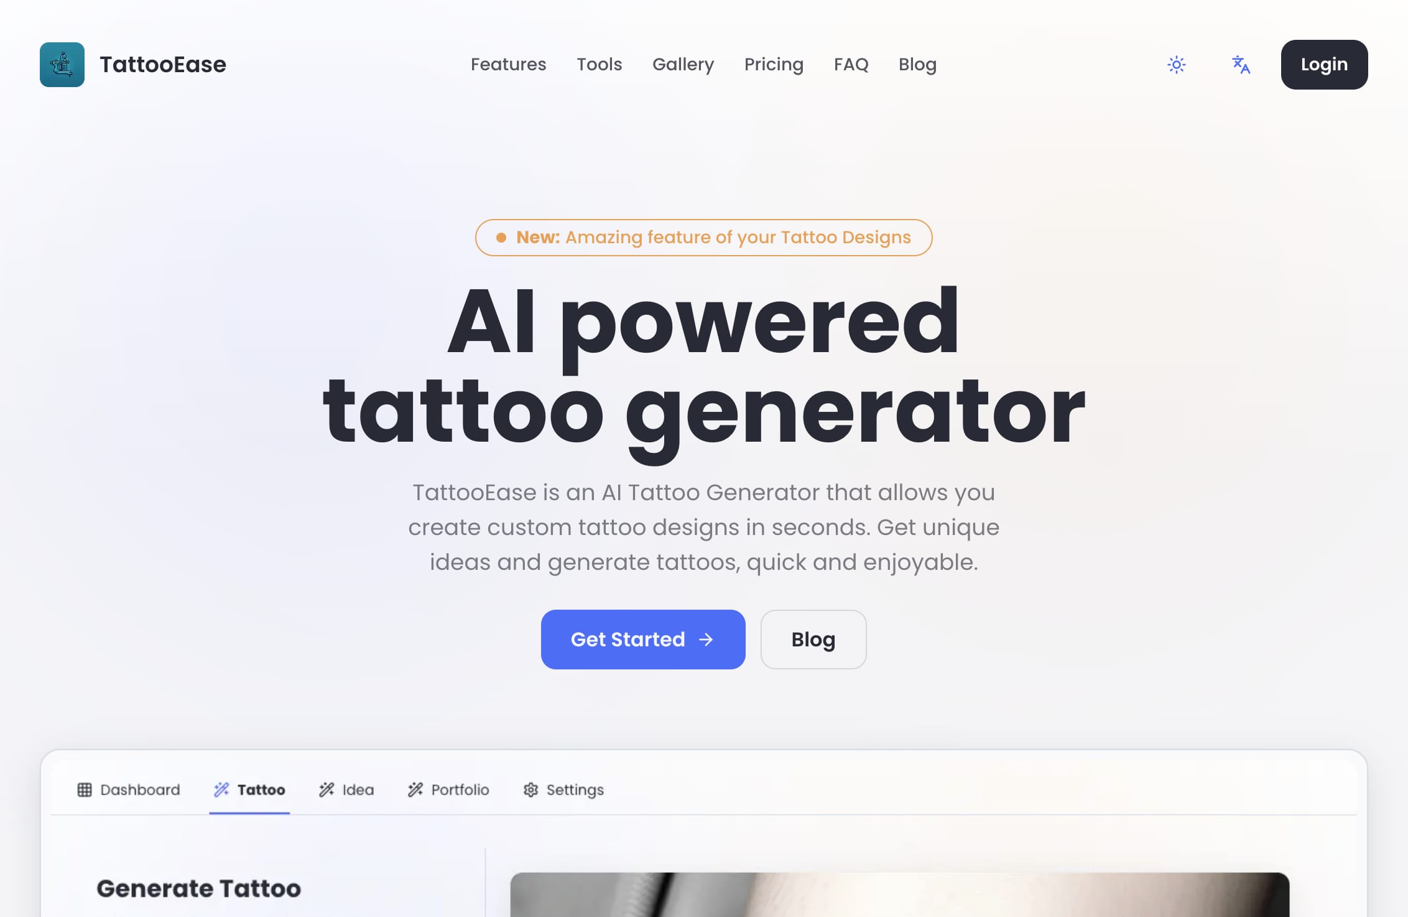Click the Settings gear icon
The width and height of the screenshot is (1408, 917).
pyautogui.click(x=529, y=789)
